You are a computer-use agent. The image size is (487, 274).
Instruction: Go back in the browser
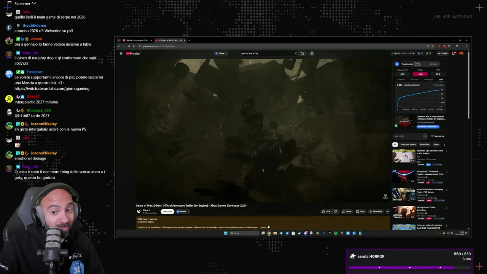(119, 46)
